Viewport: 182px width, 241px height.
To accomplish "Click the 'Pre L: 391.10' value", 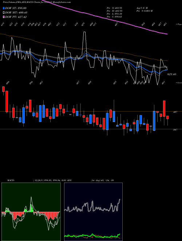I will [114, 14].
